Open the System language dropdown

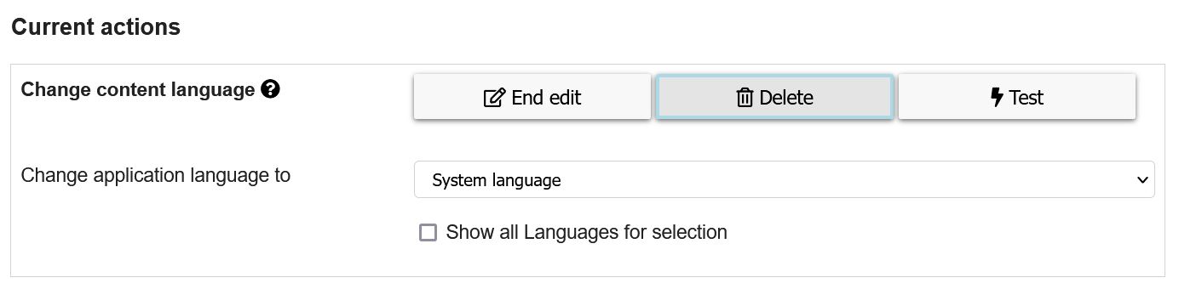[x=785, y=179]
